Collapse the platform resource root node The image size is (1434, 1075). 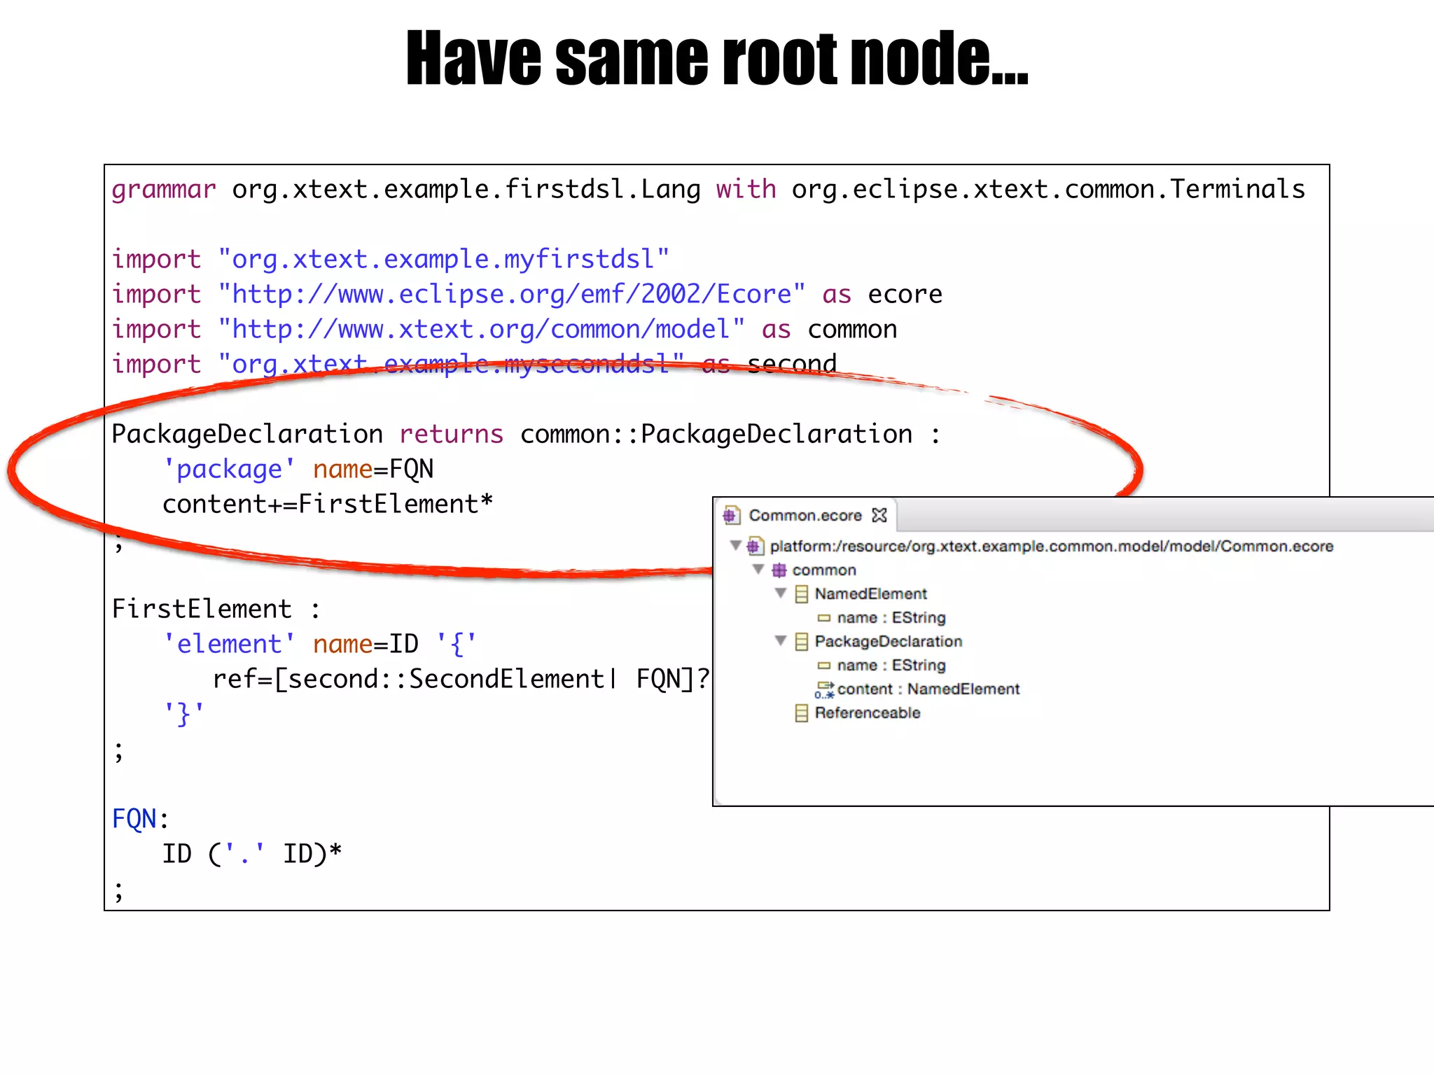click(x=735, y=545)
